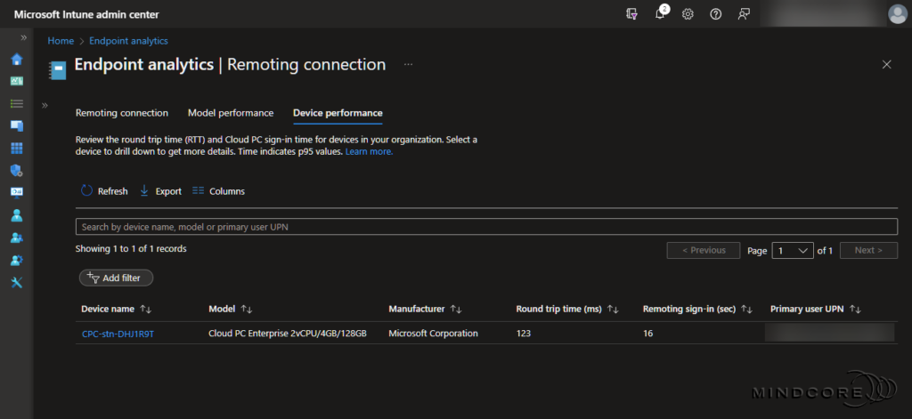Switch to the Remoting connection tab
This screenshot has height=419, width=912.
coord(121,113)
